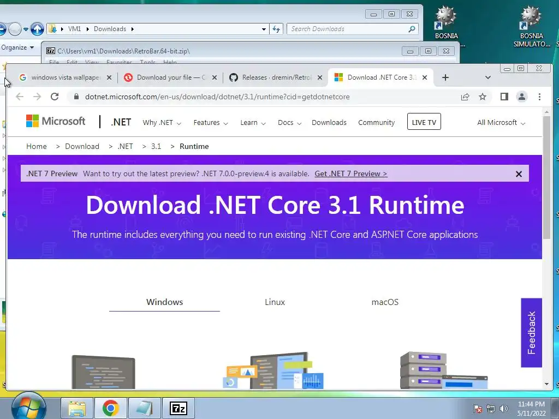Expand the Docs menu
The image size is (559, 419).
tap(289, 123)
